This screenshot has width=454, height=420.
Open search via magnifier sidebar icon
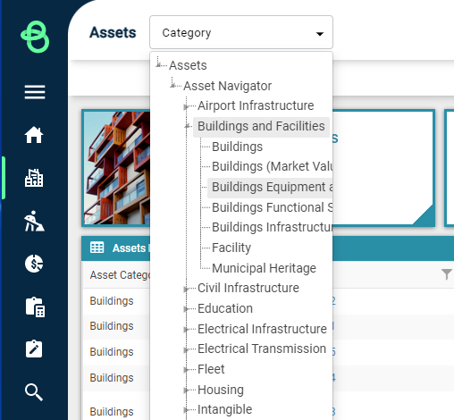pos(34,392)
